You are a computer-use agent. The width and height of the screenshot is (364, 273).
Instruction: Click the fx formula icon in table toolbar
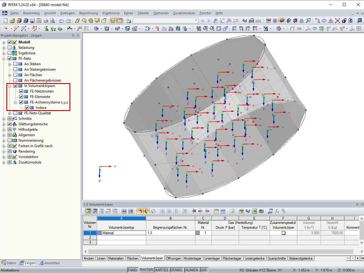(277, 211)
